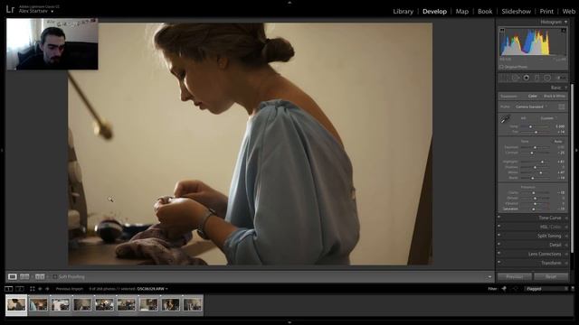The image size is (579, 325).
Task: Switch to Reference view in toolbar
Action: click(24, 276)
